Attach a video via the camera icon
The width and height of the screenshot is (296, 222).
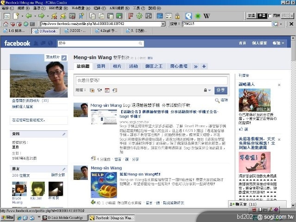(x=99, y=91)
